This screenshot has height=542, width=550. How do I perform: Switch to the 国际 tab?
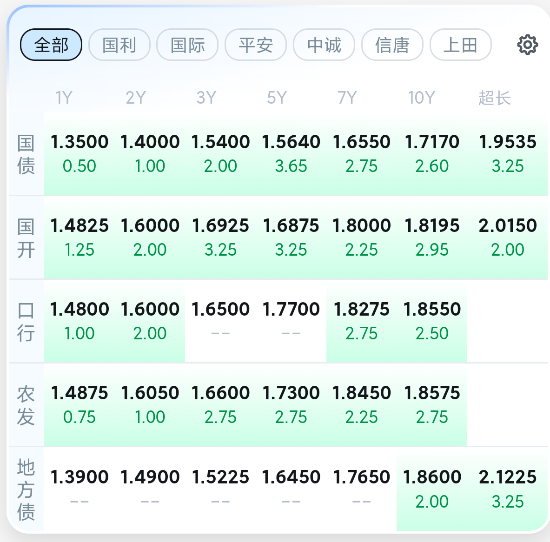(x=187, y=45)
